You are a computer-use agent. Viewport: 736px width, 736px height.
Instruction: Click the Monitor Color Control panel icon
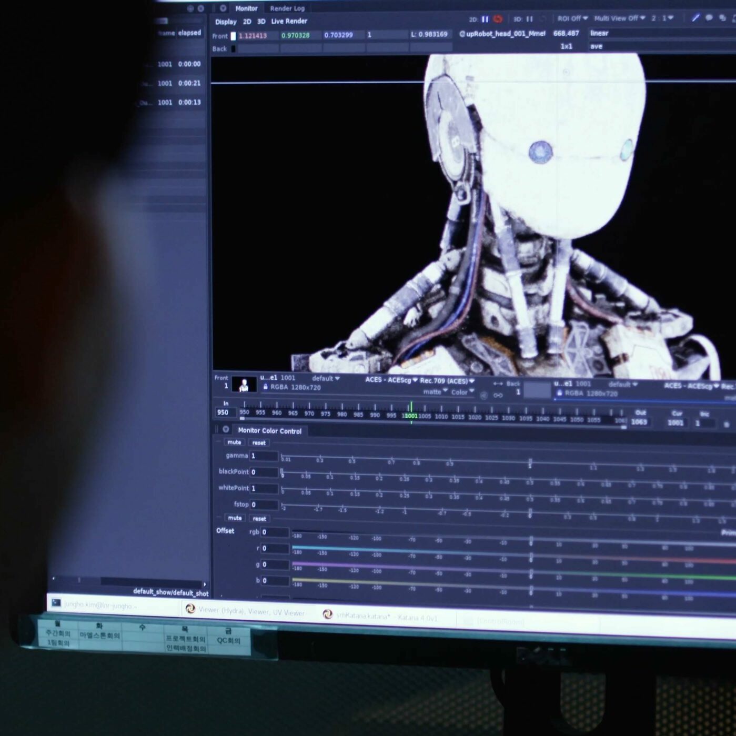[x=226, y=430]
